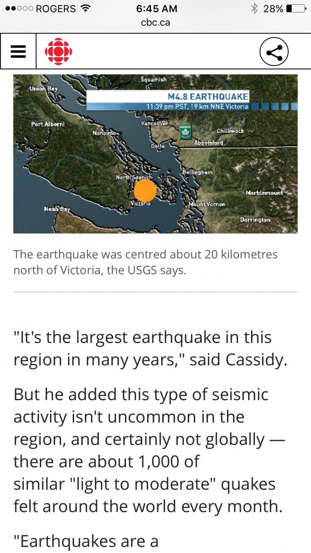The width and height of the screenshot is (311, 553).
Task: Tap the M4.8 EARTHQUAKE banner
Action: tap(168, 100)
